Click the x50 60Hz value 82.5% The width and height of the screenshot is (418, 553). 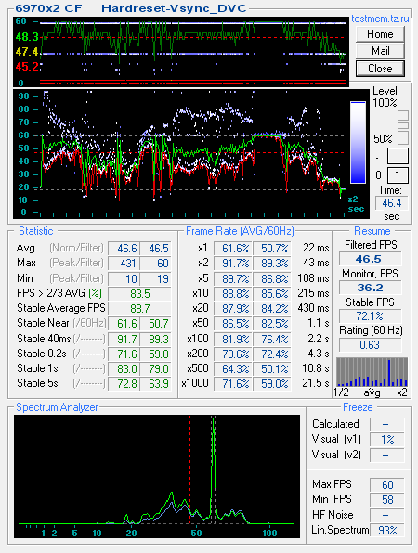[x=272, y=324]
